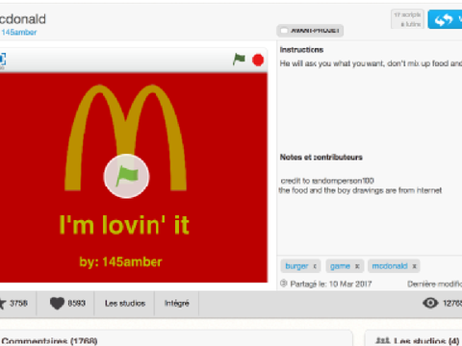Open the Les studios tab
462x346 pixels.
coord(125,303)
